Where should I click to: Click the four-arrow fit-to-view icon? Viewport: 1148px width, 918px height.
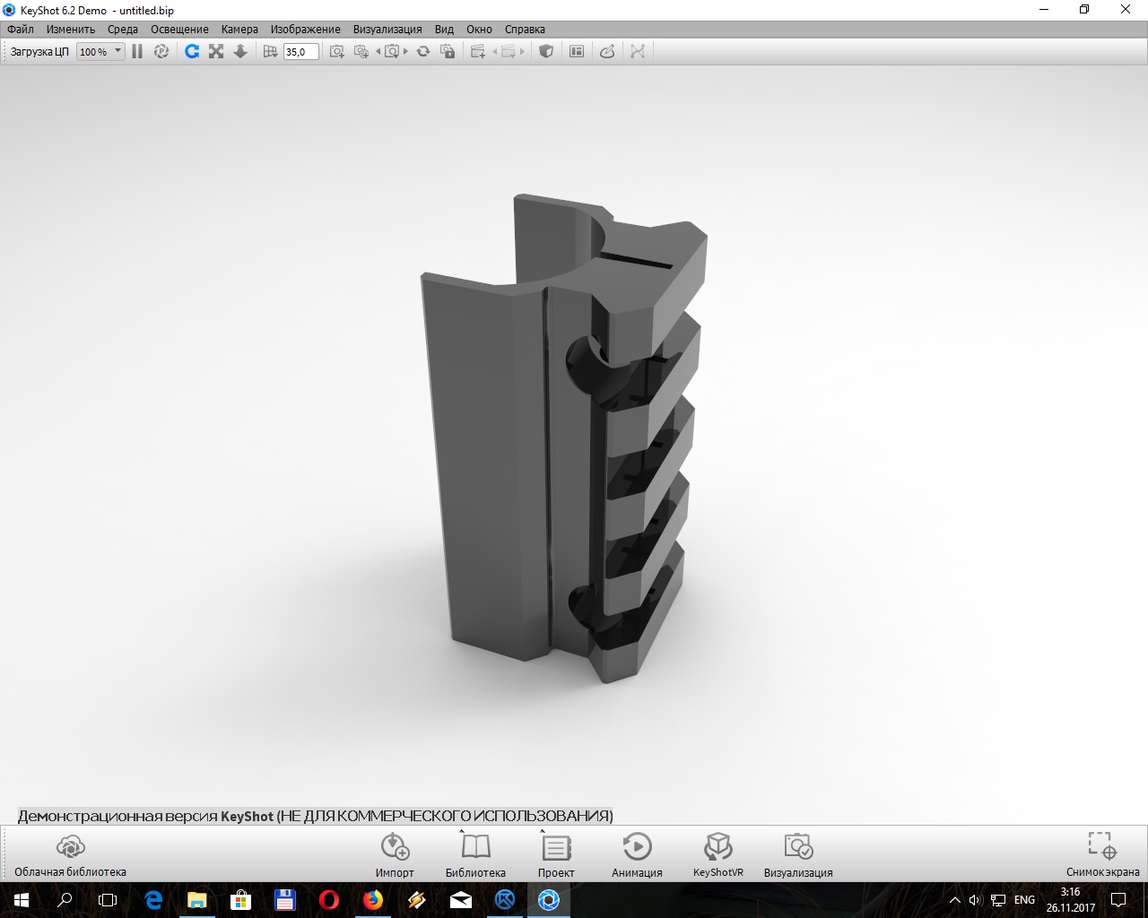coord(216,52)
